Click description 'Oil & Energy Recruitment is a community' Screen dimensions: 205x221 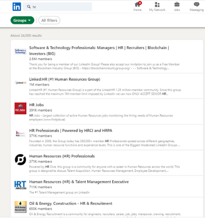105,214
